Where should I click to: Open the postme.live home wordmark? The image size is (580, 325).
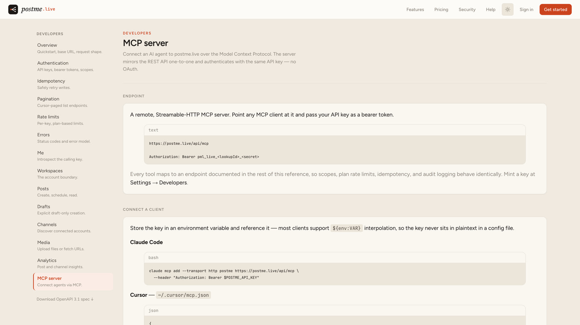point(38,9)
